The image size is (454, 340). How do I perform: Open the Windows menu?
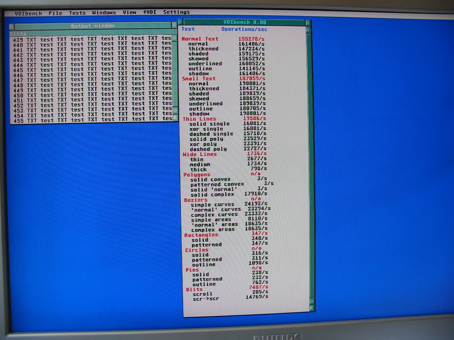click(x=104, y=12)
